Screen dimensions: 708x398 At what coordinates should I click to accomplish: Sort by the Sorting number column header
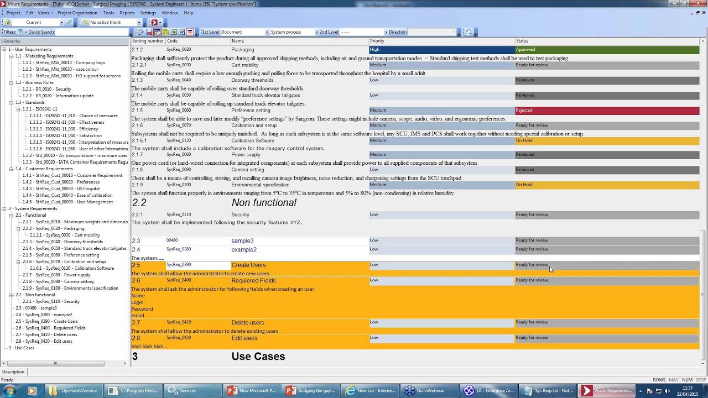[x=148, y=41]
